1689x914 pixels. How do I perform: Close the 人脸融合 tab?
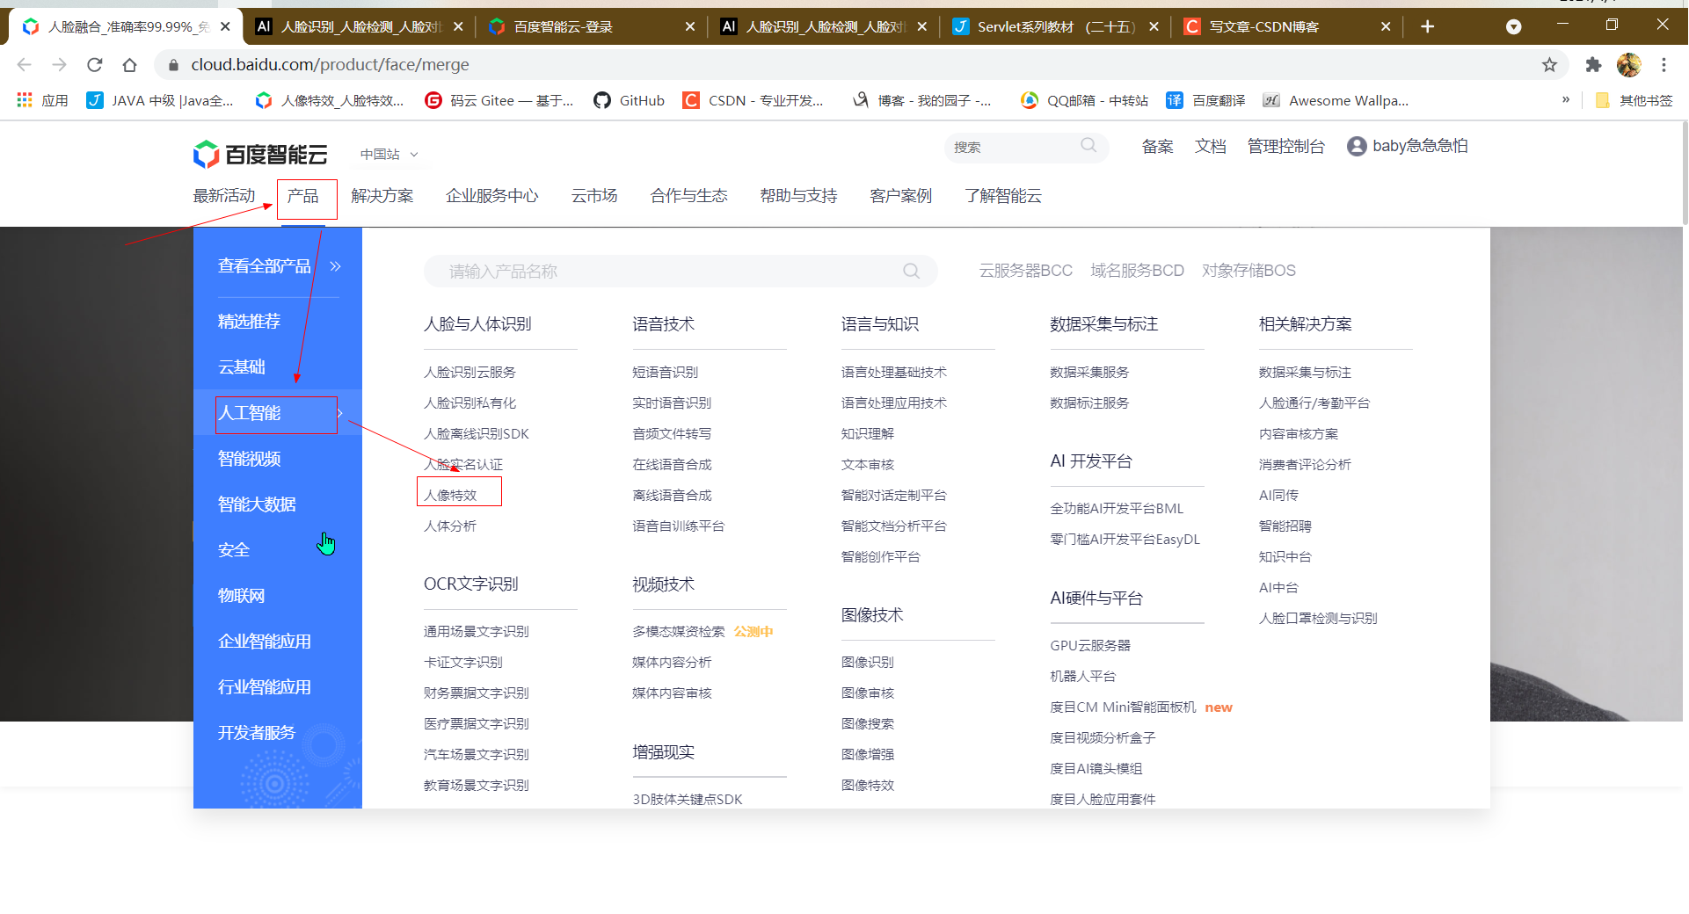point(225,26)
